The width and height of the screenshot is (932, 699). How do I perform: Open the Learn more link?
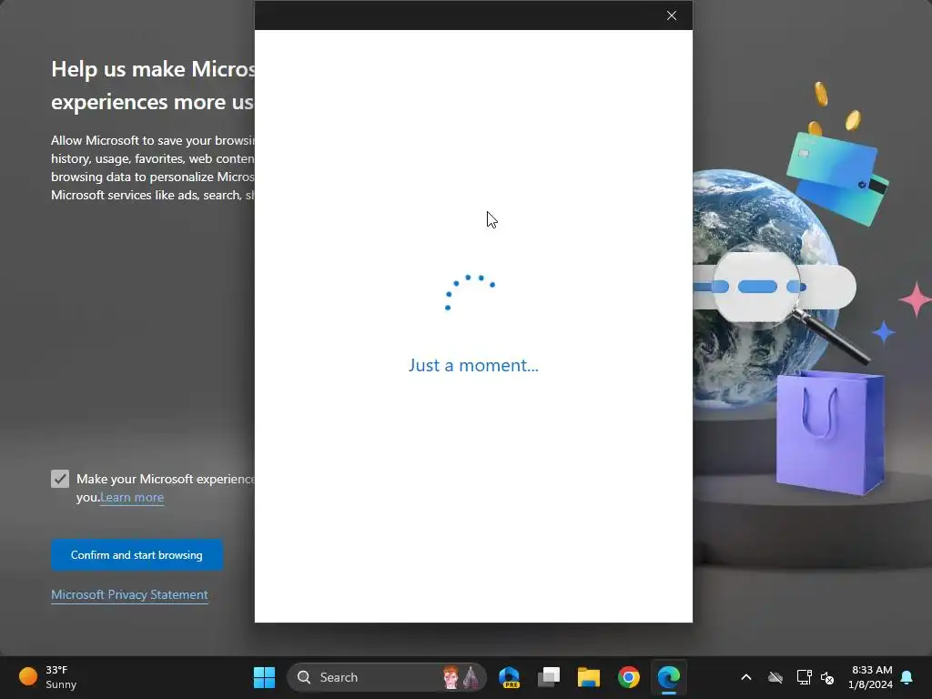[x=132, y=498]
